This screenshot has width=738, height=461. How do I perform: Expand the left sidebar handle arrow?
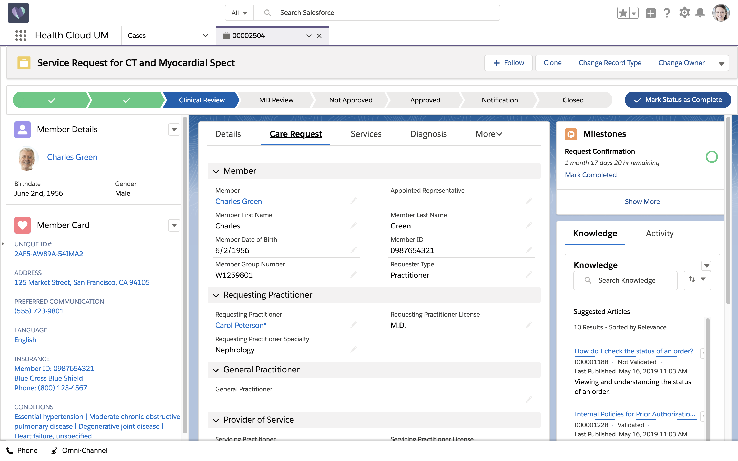click(x=3, y=244)
